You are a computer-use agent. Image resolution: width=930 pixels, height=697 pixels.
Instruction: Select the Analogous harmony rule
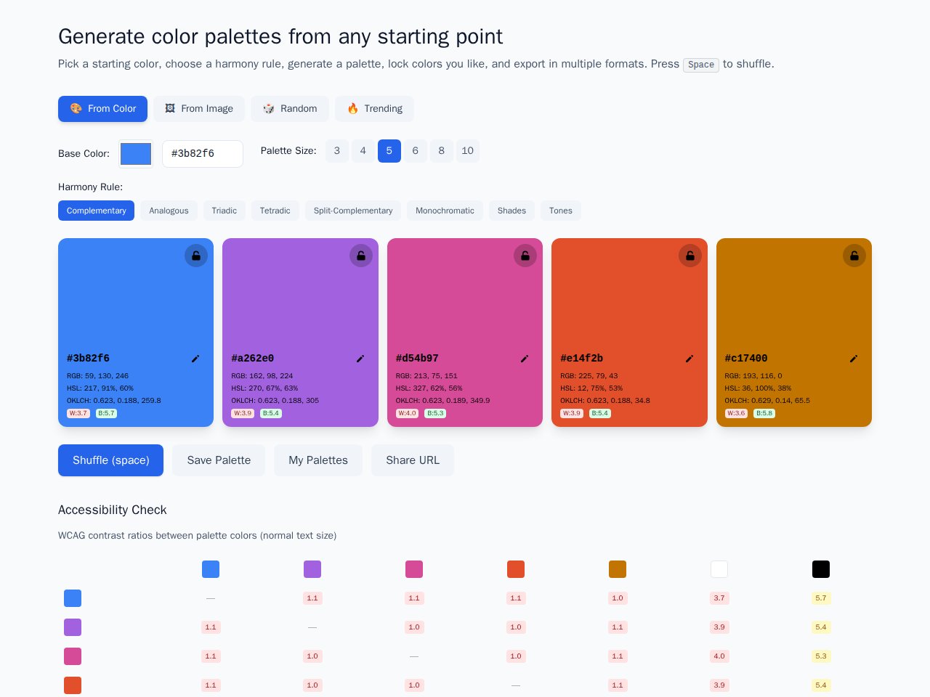pyautogui.click(x=169, y=211)
